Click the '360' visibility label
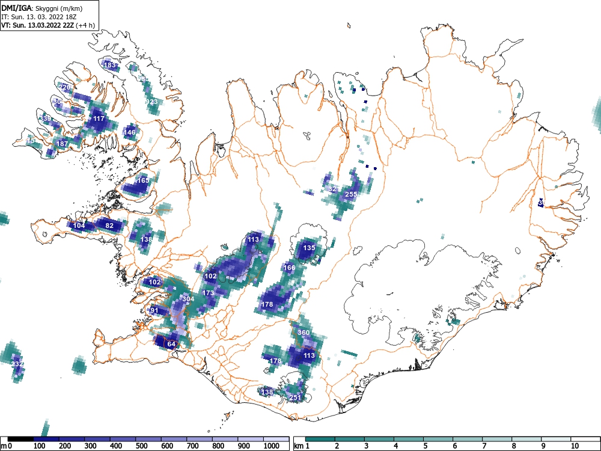Viewport: 601px width, 451px height. (303, 333)
